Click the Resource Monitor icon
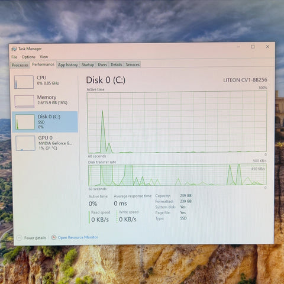This screenshot has width=284, height=284. tap(54, 237)
